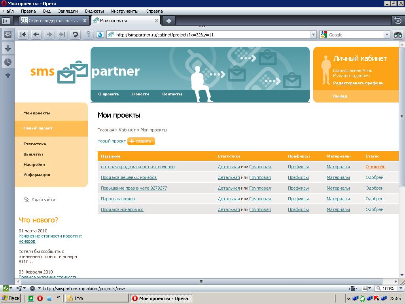Open the Настройки sidebar item
The image size is (405, 304).
coord(34,165)
